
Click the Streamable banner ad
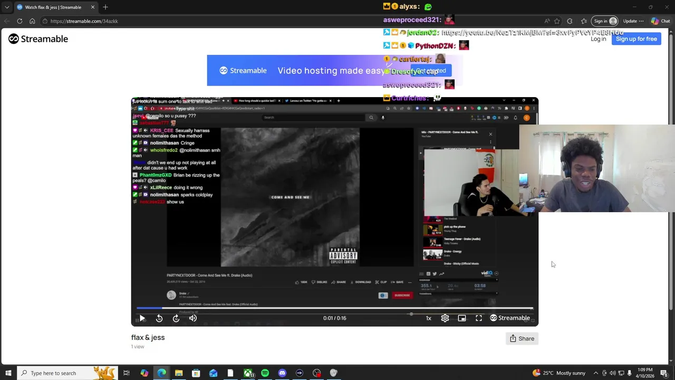[335, 70]
